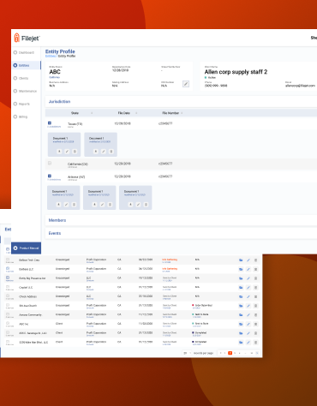The height and width of the screenshot is (406, 317).
Task: Open Reports in the sidebar
Action: 21,104
